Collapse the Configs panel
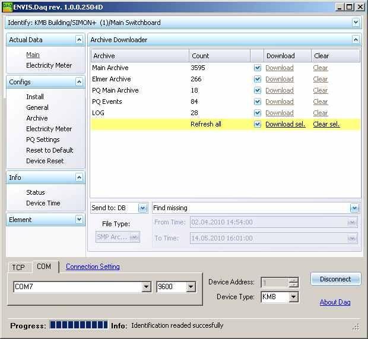Image resolution: width=368 pixels, height=339 pixels. 79,82
